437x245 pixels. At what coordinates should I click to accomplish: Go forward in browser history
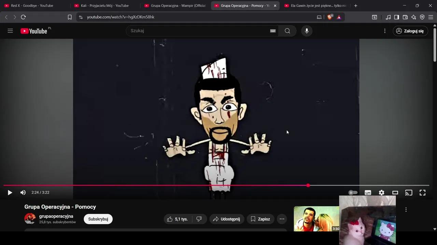pos(15,17)
